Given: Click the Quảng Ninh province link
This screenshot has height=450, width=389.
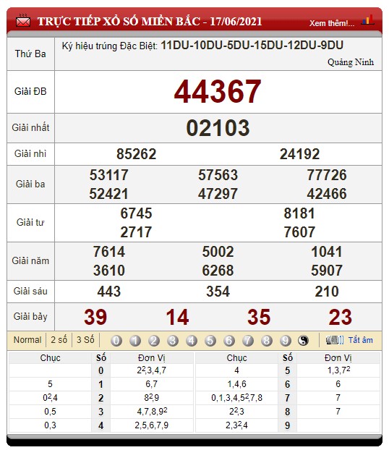Looking at the screenshot, I should [351, 62].
